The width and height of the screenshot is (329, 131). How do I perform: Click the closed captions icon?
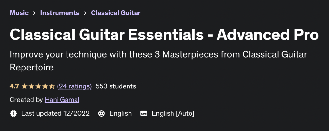[144, 113]
